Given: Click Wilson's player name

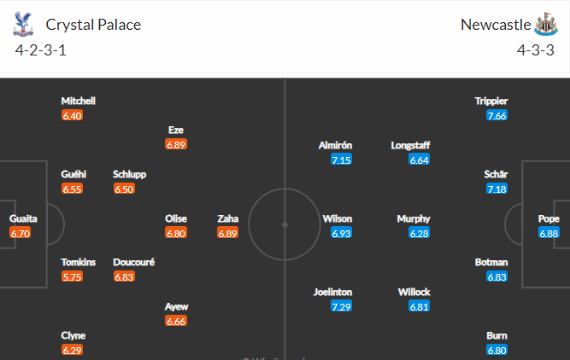Looking at the screenshot, I should pos(338,218).
